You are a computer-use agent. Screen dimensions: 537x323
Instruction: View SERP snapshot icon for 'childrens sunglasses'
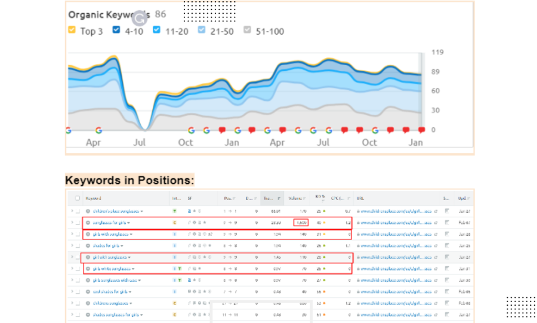(447, 303)
